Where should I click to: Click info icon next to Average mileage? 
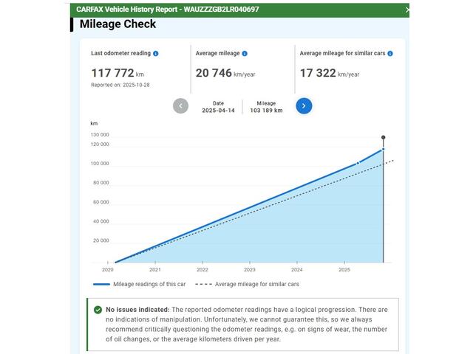pos(245,54)
